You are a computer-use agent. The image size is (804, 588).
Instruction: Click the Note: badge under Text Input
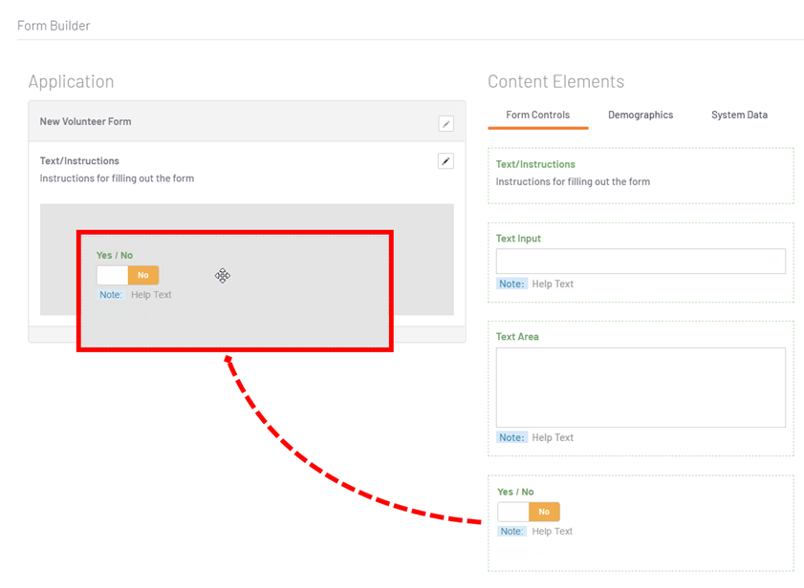pyautogui.click(x=511, y=283)
